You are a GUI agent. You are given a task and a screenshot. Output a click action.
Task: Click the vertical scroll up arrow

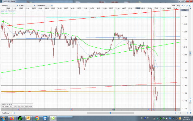point(190,8)
